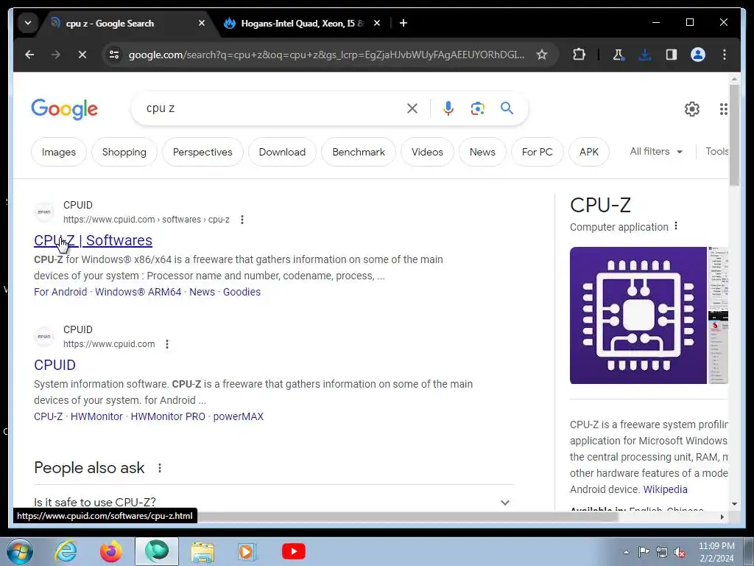Open more options for CPU-Z Softwares result

(x=242, y=220)
